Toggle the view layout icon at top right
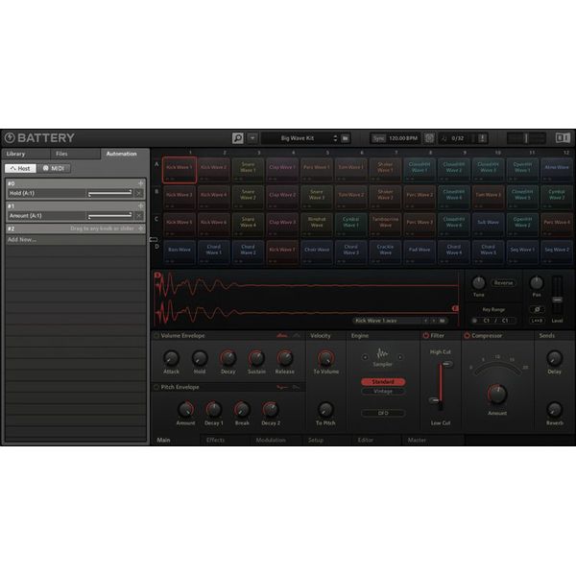 coord(563,137)
